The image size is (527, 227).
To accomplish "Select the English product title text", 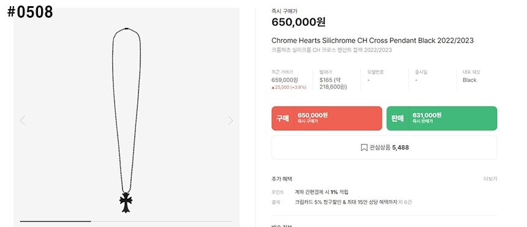I will [x=373, y=40].
